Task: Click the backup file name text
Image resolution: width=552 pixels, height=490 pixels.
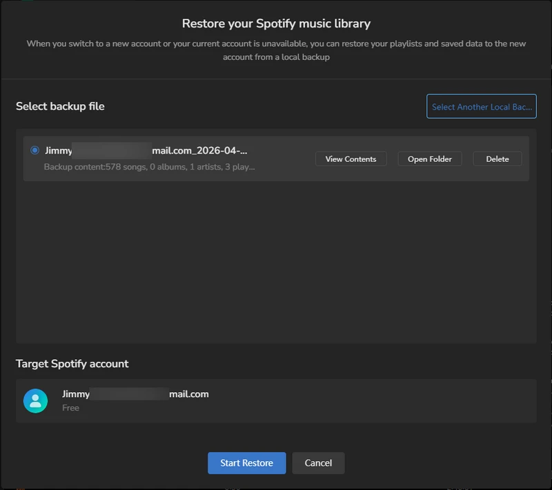Action: [146, 150]
